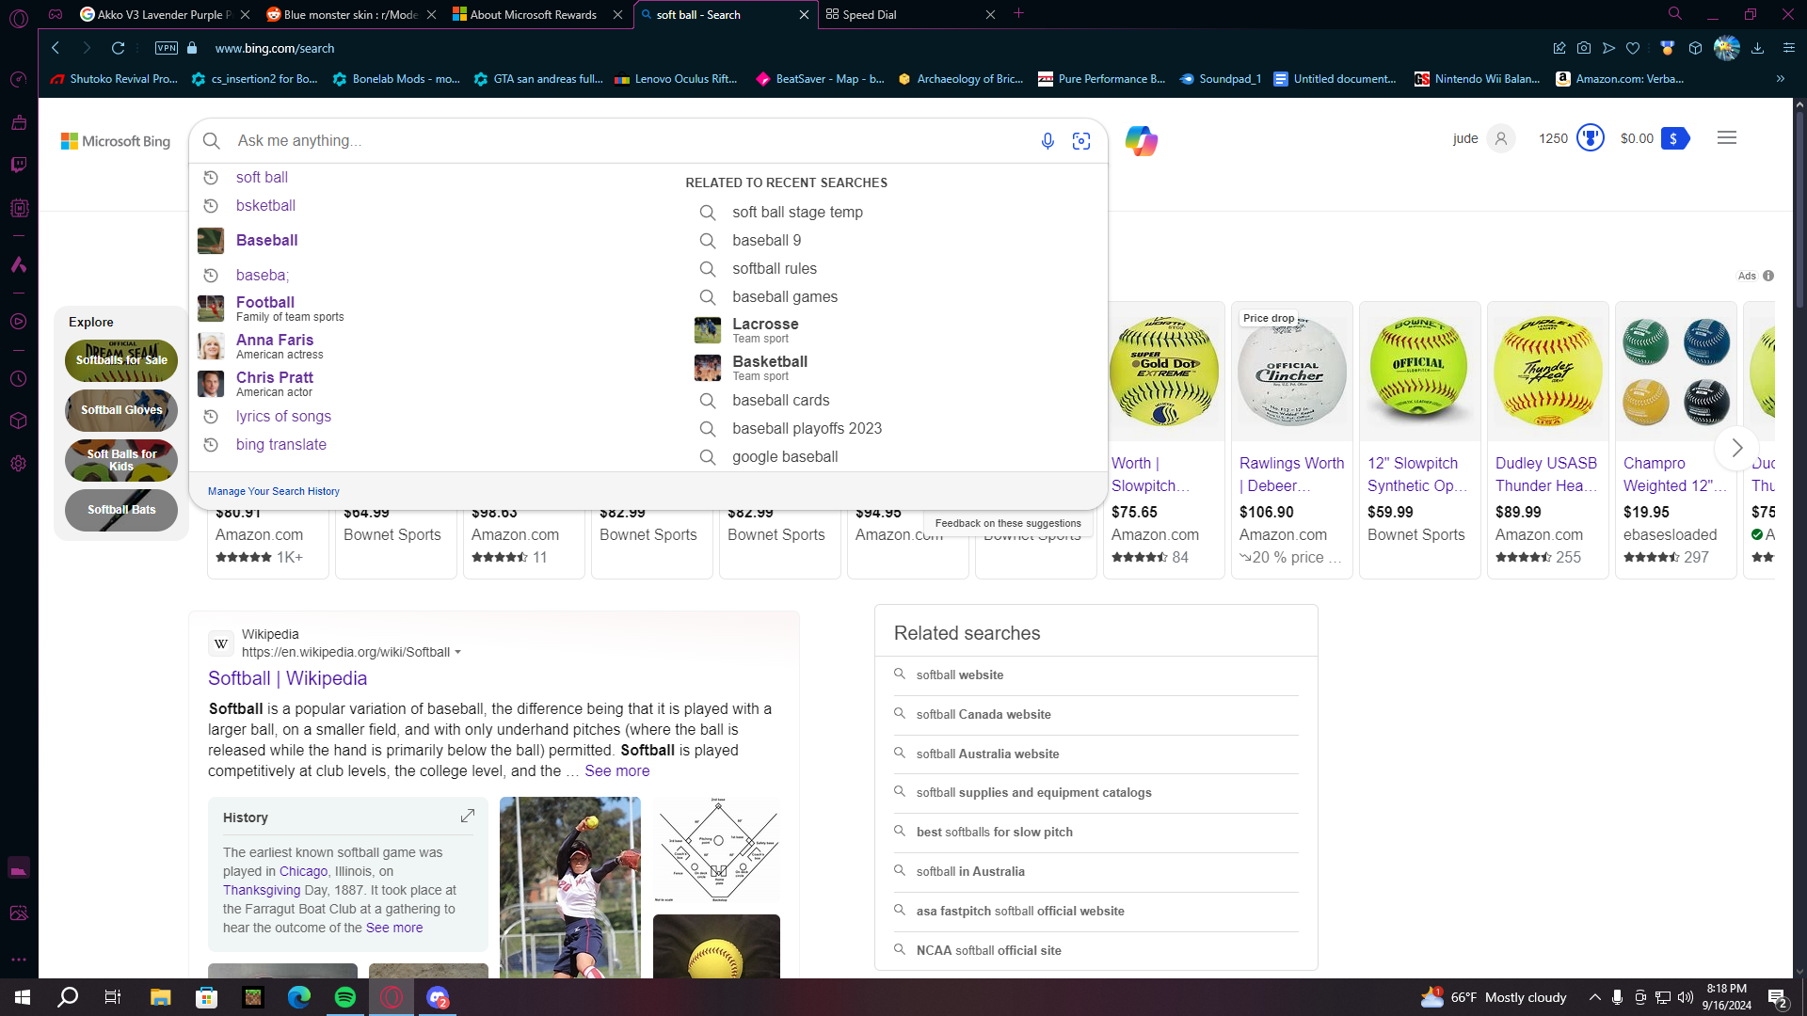Click the microphone voice search icon
Viewport: 1807px width, 1016px height.
[1047, 141]
